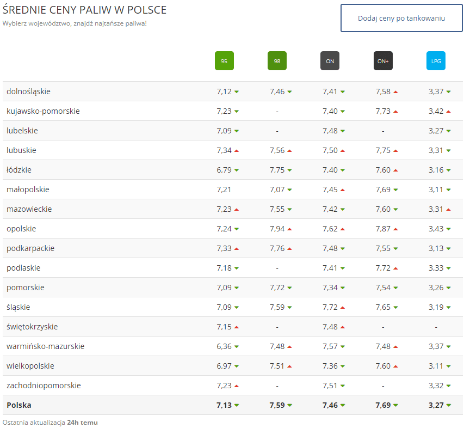
Task: Click the green down arrow by łódzkie 6,79
Action: tap(237, 170)
